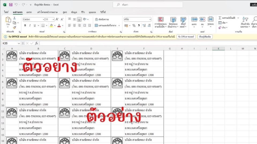Click the Increase Indent icon
This screenshot has height=144, width=257.
coord(89,25)
